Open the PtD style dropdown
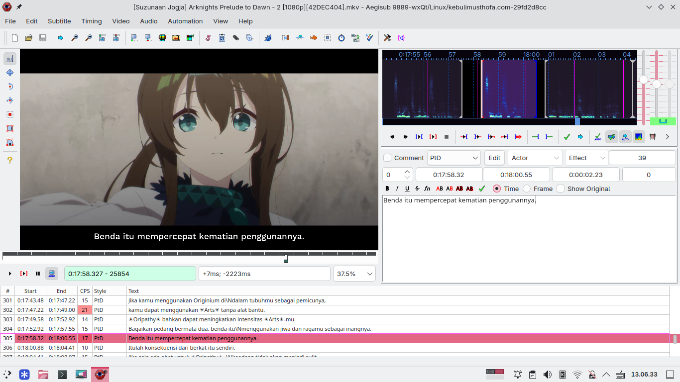This screenshot has height=382, width=680. (454, 158)
